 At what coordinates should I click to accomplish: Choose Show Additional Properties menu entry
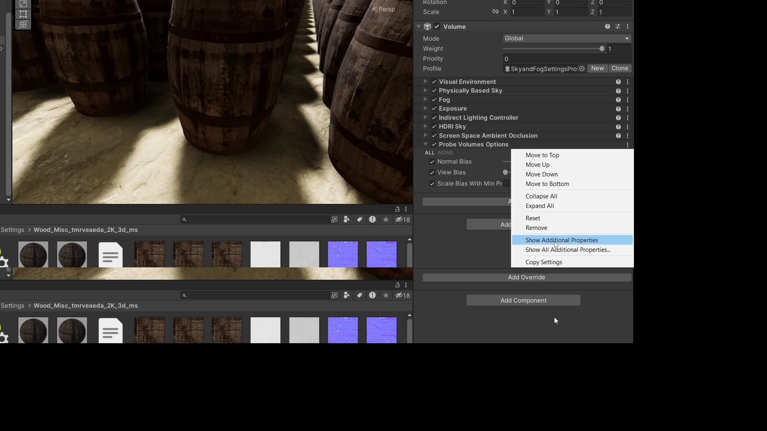click(562, 240)
